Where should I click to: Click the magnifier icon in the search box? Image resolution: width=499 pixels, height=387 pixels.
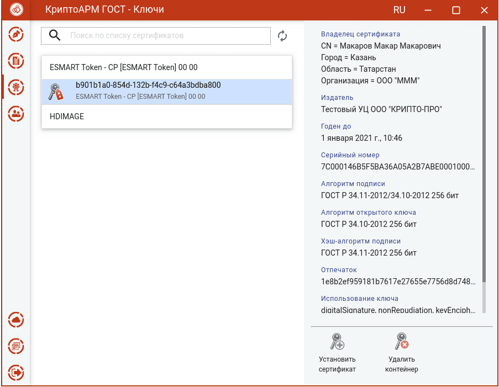click(x=55, y=35)
